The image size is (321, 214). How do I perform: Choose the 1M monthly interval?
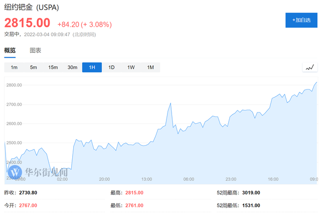[150, 67]
